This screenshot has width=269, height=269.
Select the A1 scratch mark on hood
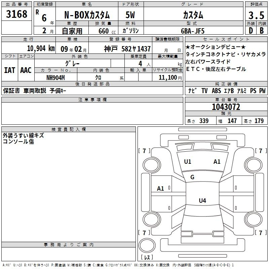pyautogui.click(x=217, y=162)
